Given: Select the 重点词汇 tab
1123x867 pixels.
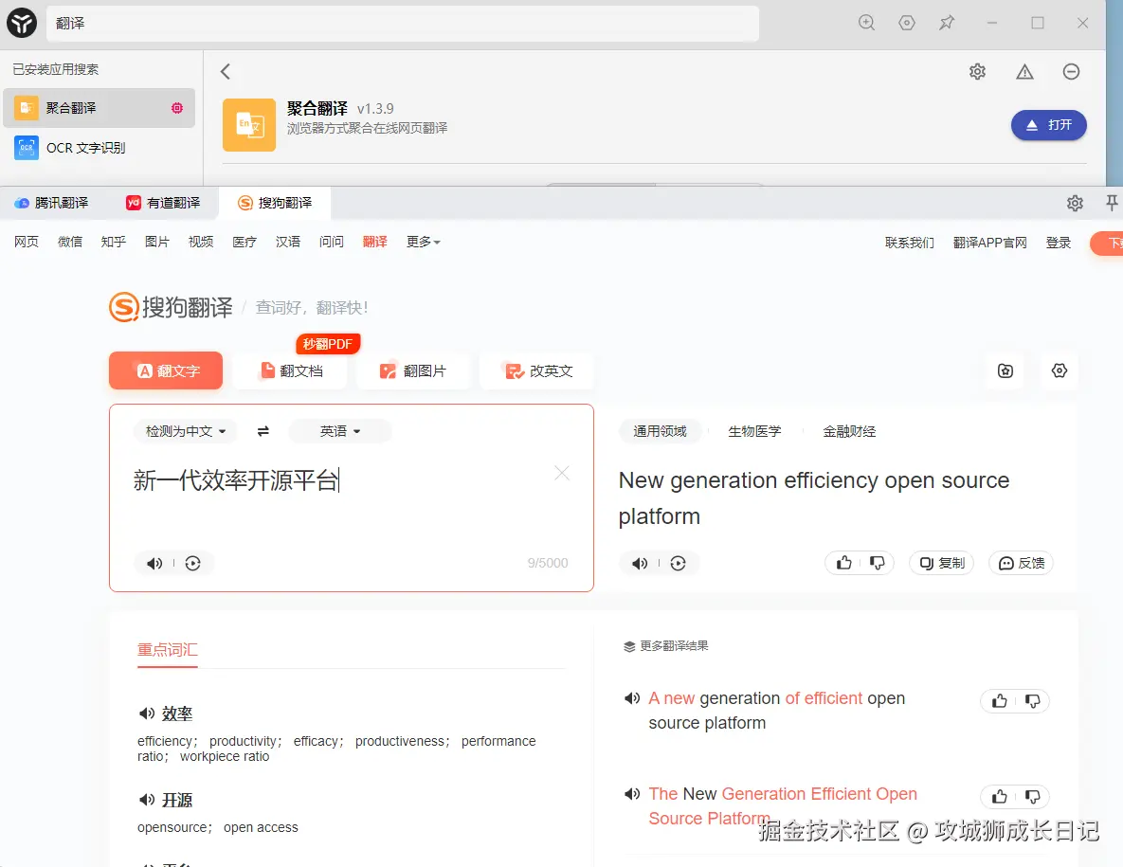Looking at the screenshot, I should pos(168,650).
